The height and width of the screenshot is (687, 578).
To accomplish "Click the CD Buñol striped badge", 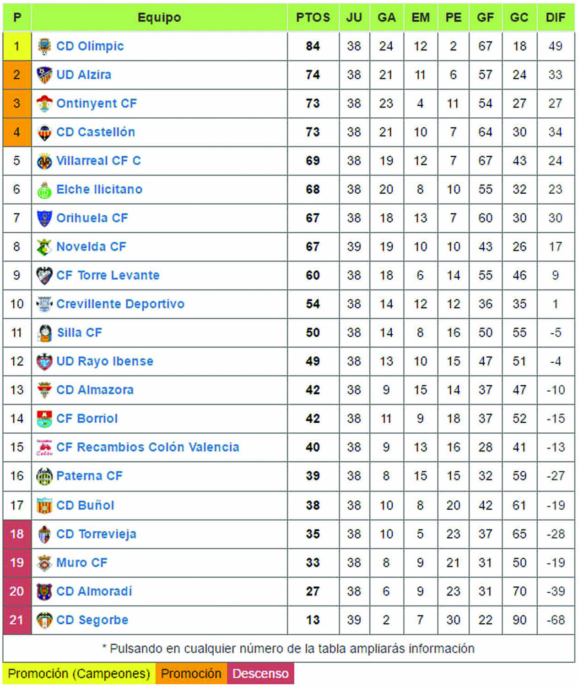I will click(x=44, y=506).
